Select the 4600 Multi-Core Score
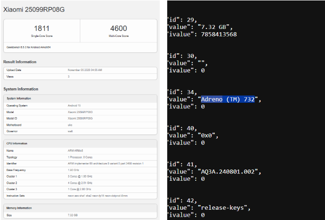The image size is (325, 220). [119, 28]
